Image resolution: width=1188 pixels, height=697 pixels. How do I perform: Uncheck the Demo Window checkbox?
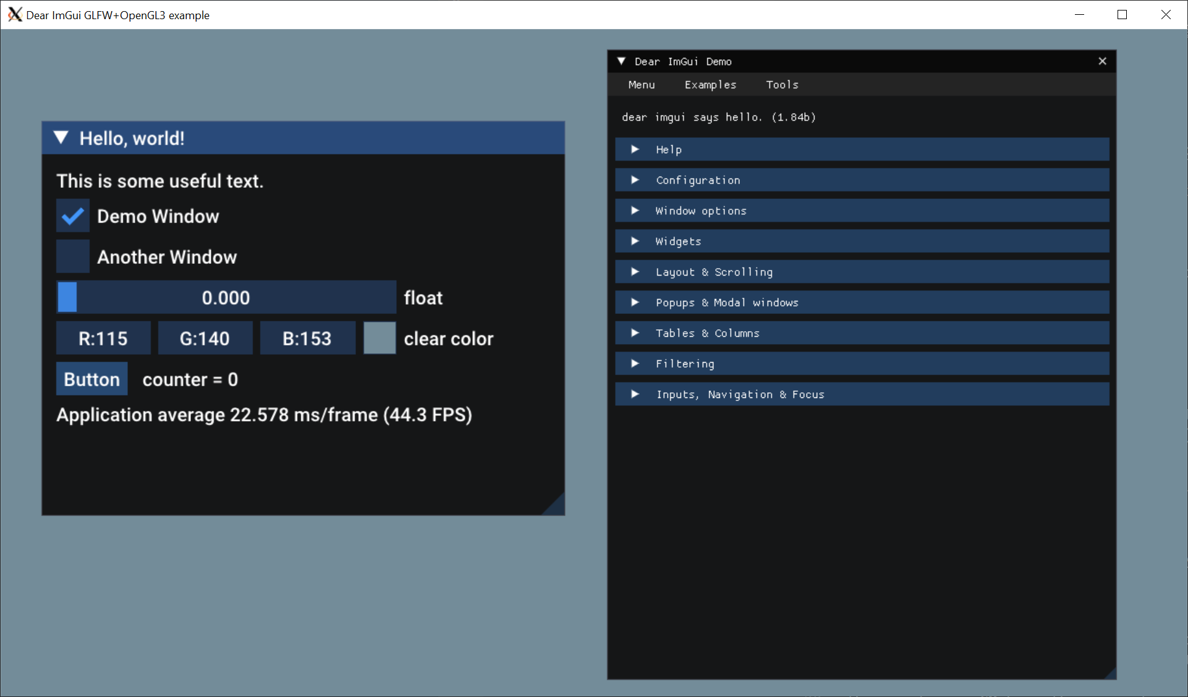point(73,216)
